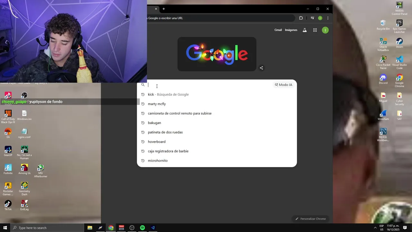The height and width of the screenshot is (232, 412).
Task: Select 'marty mcfly' suggestion
Action: pos(217,104)
